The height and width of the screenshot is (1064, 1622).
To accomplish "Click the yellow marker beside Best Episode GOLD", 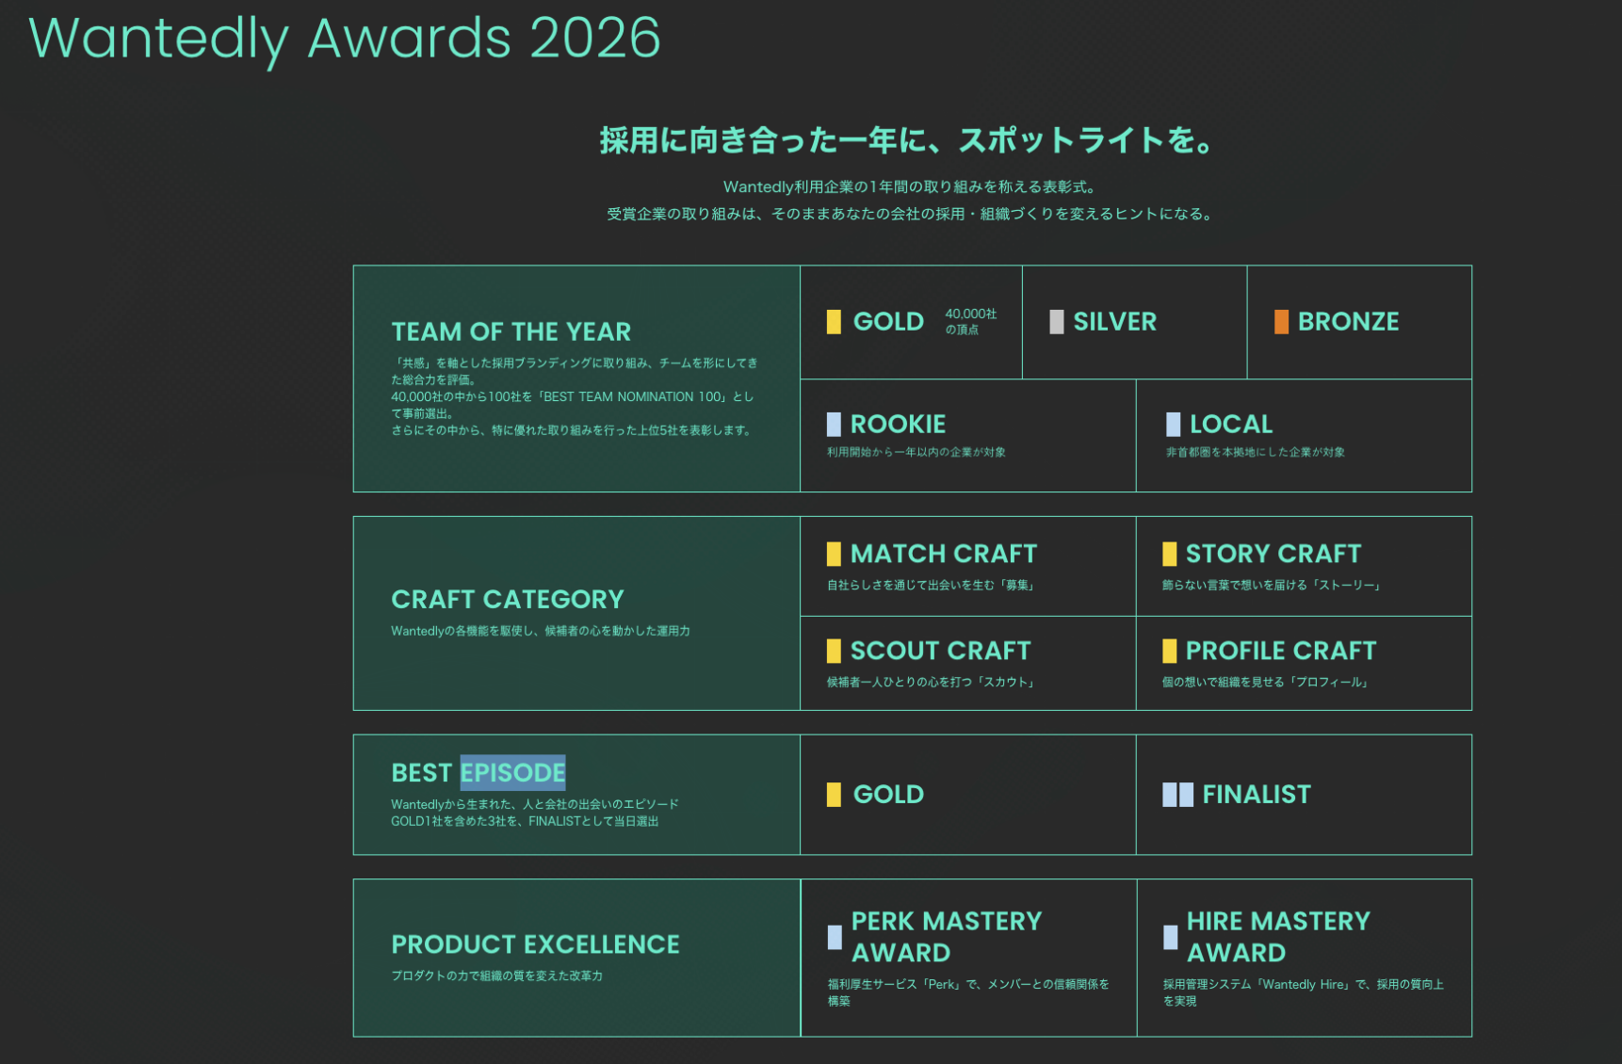I will 834,795.
